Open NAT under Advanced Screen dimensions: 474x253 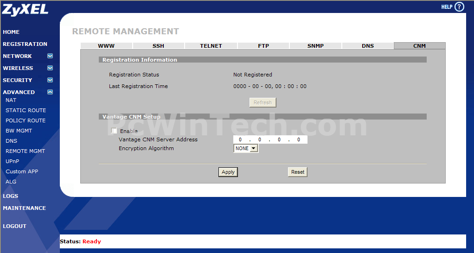(x=11, y=100)
